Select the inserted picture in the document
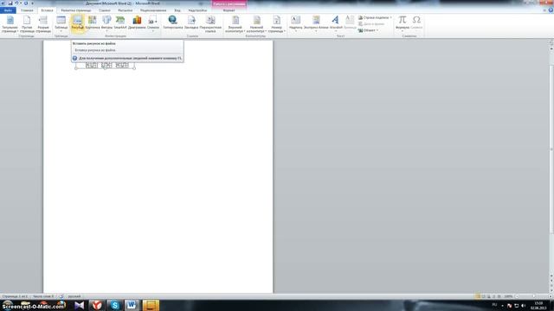Image resolution: width=554 pixels, height=311 pixels. coord(106,66)
